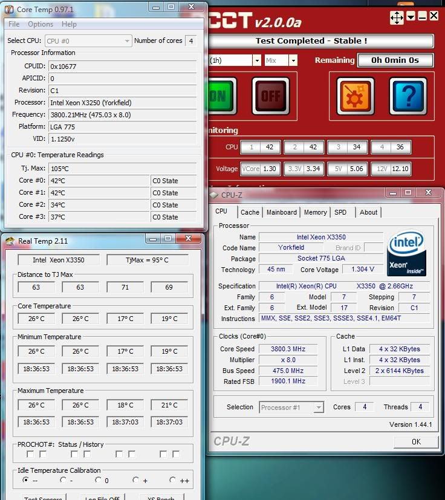Open the Mix test type dropdown in OCCT
This screenshot has height=500, width=445.
click(293, 60)
